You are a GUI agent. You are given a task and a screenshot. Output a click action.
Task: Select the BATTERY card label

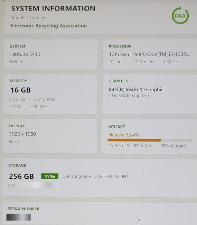[117, 126]
